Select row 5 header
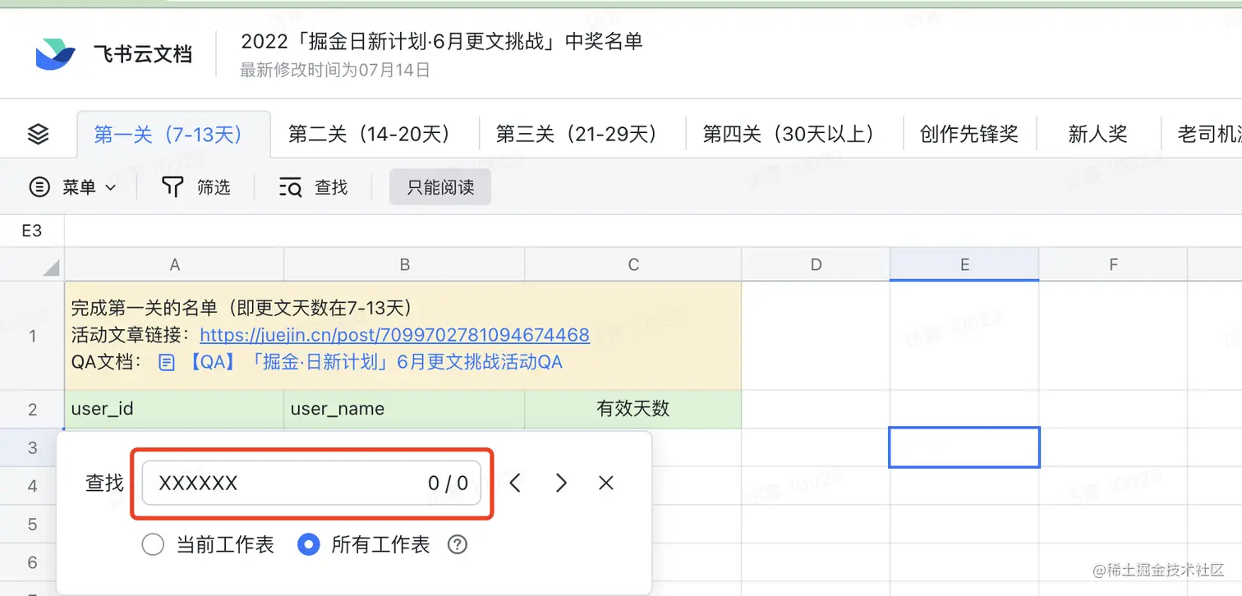The image size is (1242, 596). pos(32,524)
